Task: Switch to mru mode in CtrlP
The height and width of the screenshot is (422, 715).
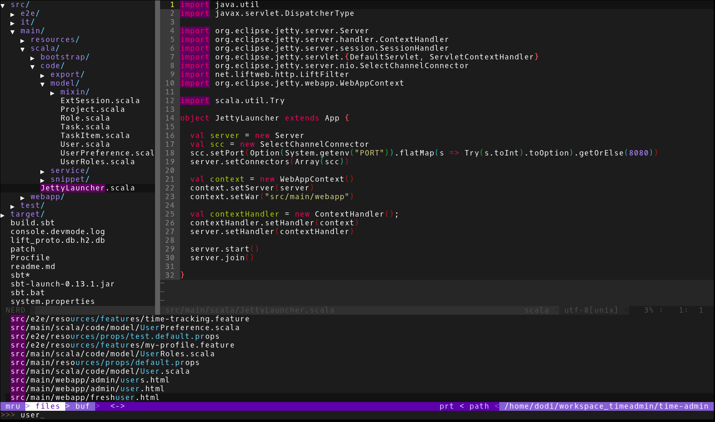Action: [x=13, y=406]
